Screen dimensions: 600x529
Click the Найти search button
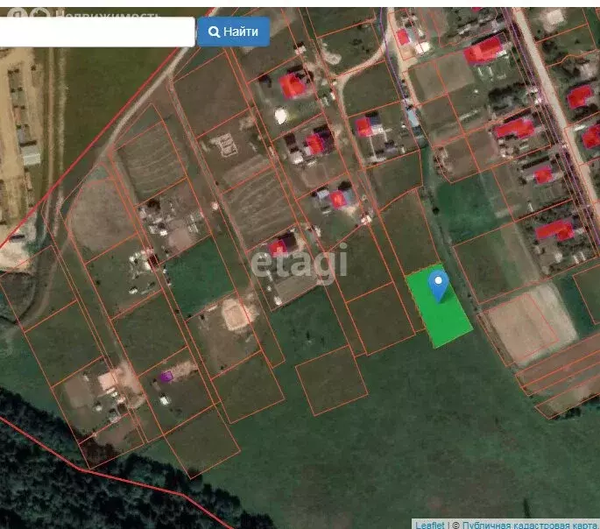click(233, 32)
